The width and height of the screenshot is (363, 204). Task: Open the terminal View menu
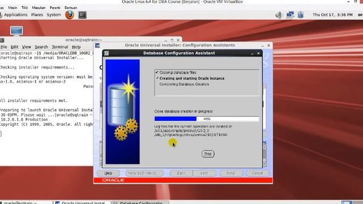pyautogui.click(x=27, y=47)
